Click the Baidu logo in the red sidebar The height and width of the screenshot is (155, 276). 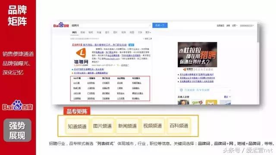[18, 105]
